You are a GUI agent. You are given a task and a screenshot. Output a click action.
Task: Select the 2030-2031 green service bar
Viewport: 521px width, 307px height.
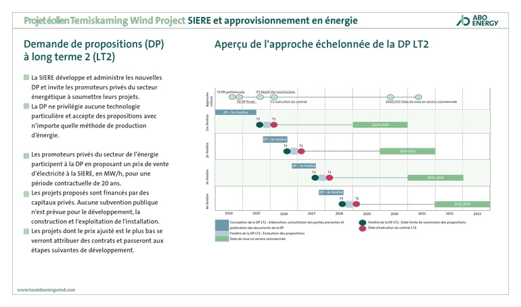(x=407, y=151)
